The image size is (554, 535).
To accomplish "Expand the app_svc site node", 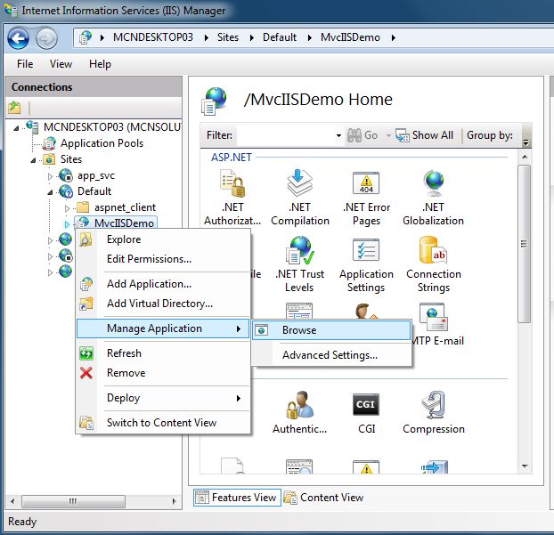I will click(x=50, y=176).
